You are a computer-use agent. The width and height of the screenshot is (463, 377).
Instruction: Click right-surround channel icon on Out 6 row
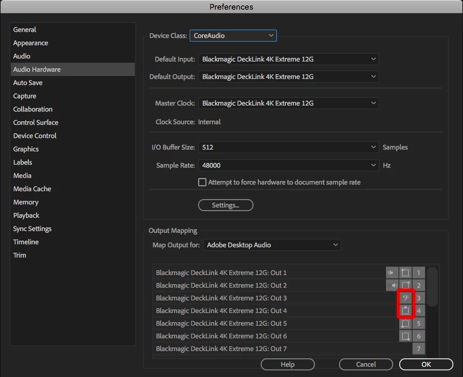point(405,336)
